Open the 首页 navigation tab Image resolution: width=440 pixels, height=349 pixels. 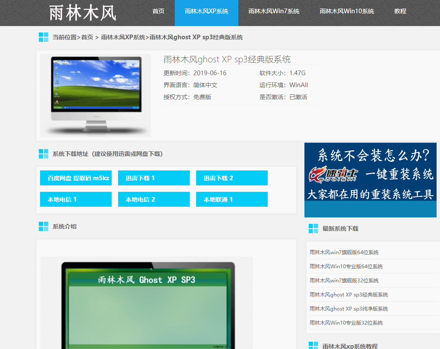tap(158, 12)
